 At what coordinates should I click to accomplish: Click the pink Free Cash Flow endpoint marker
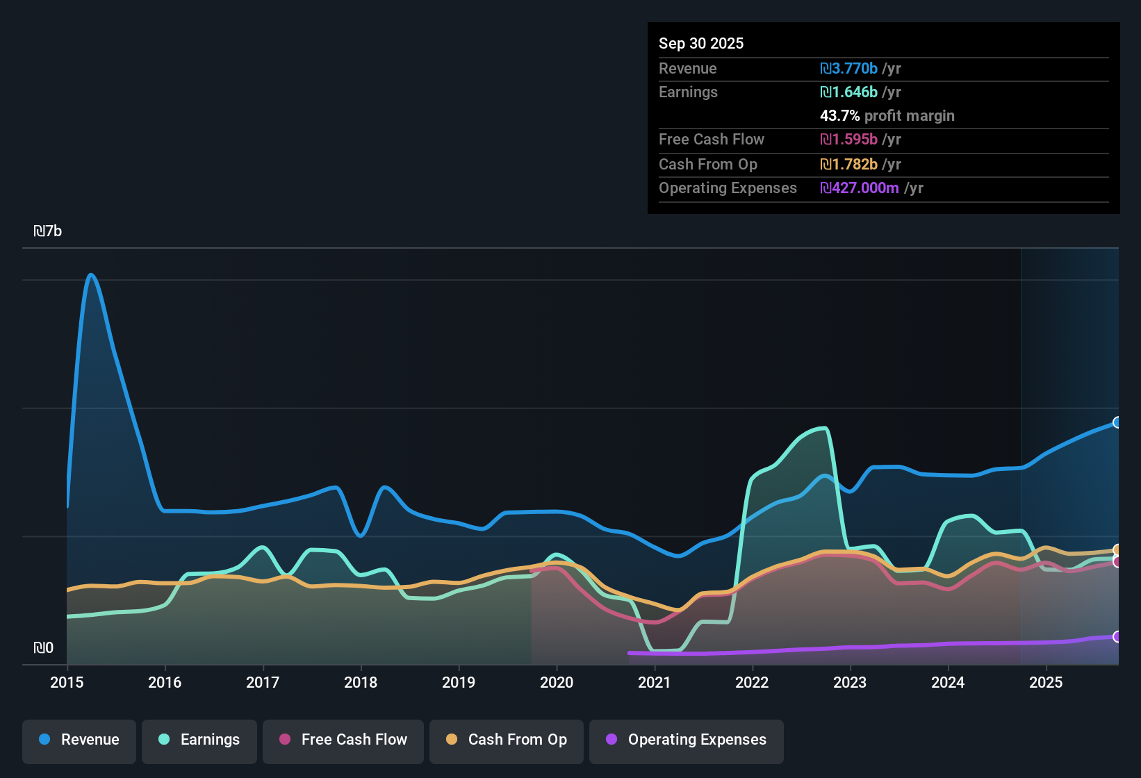click(x=1117, y=561)
